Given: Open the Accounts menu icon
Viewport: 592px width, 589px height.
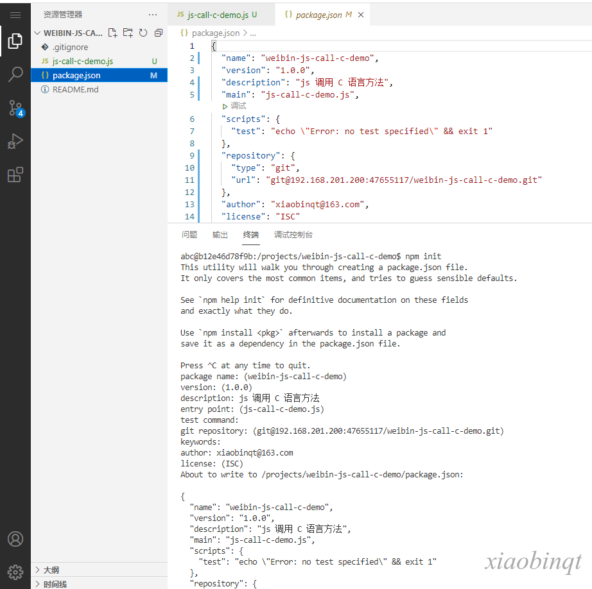Looking at the screenshot, I should click(15, 539).
